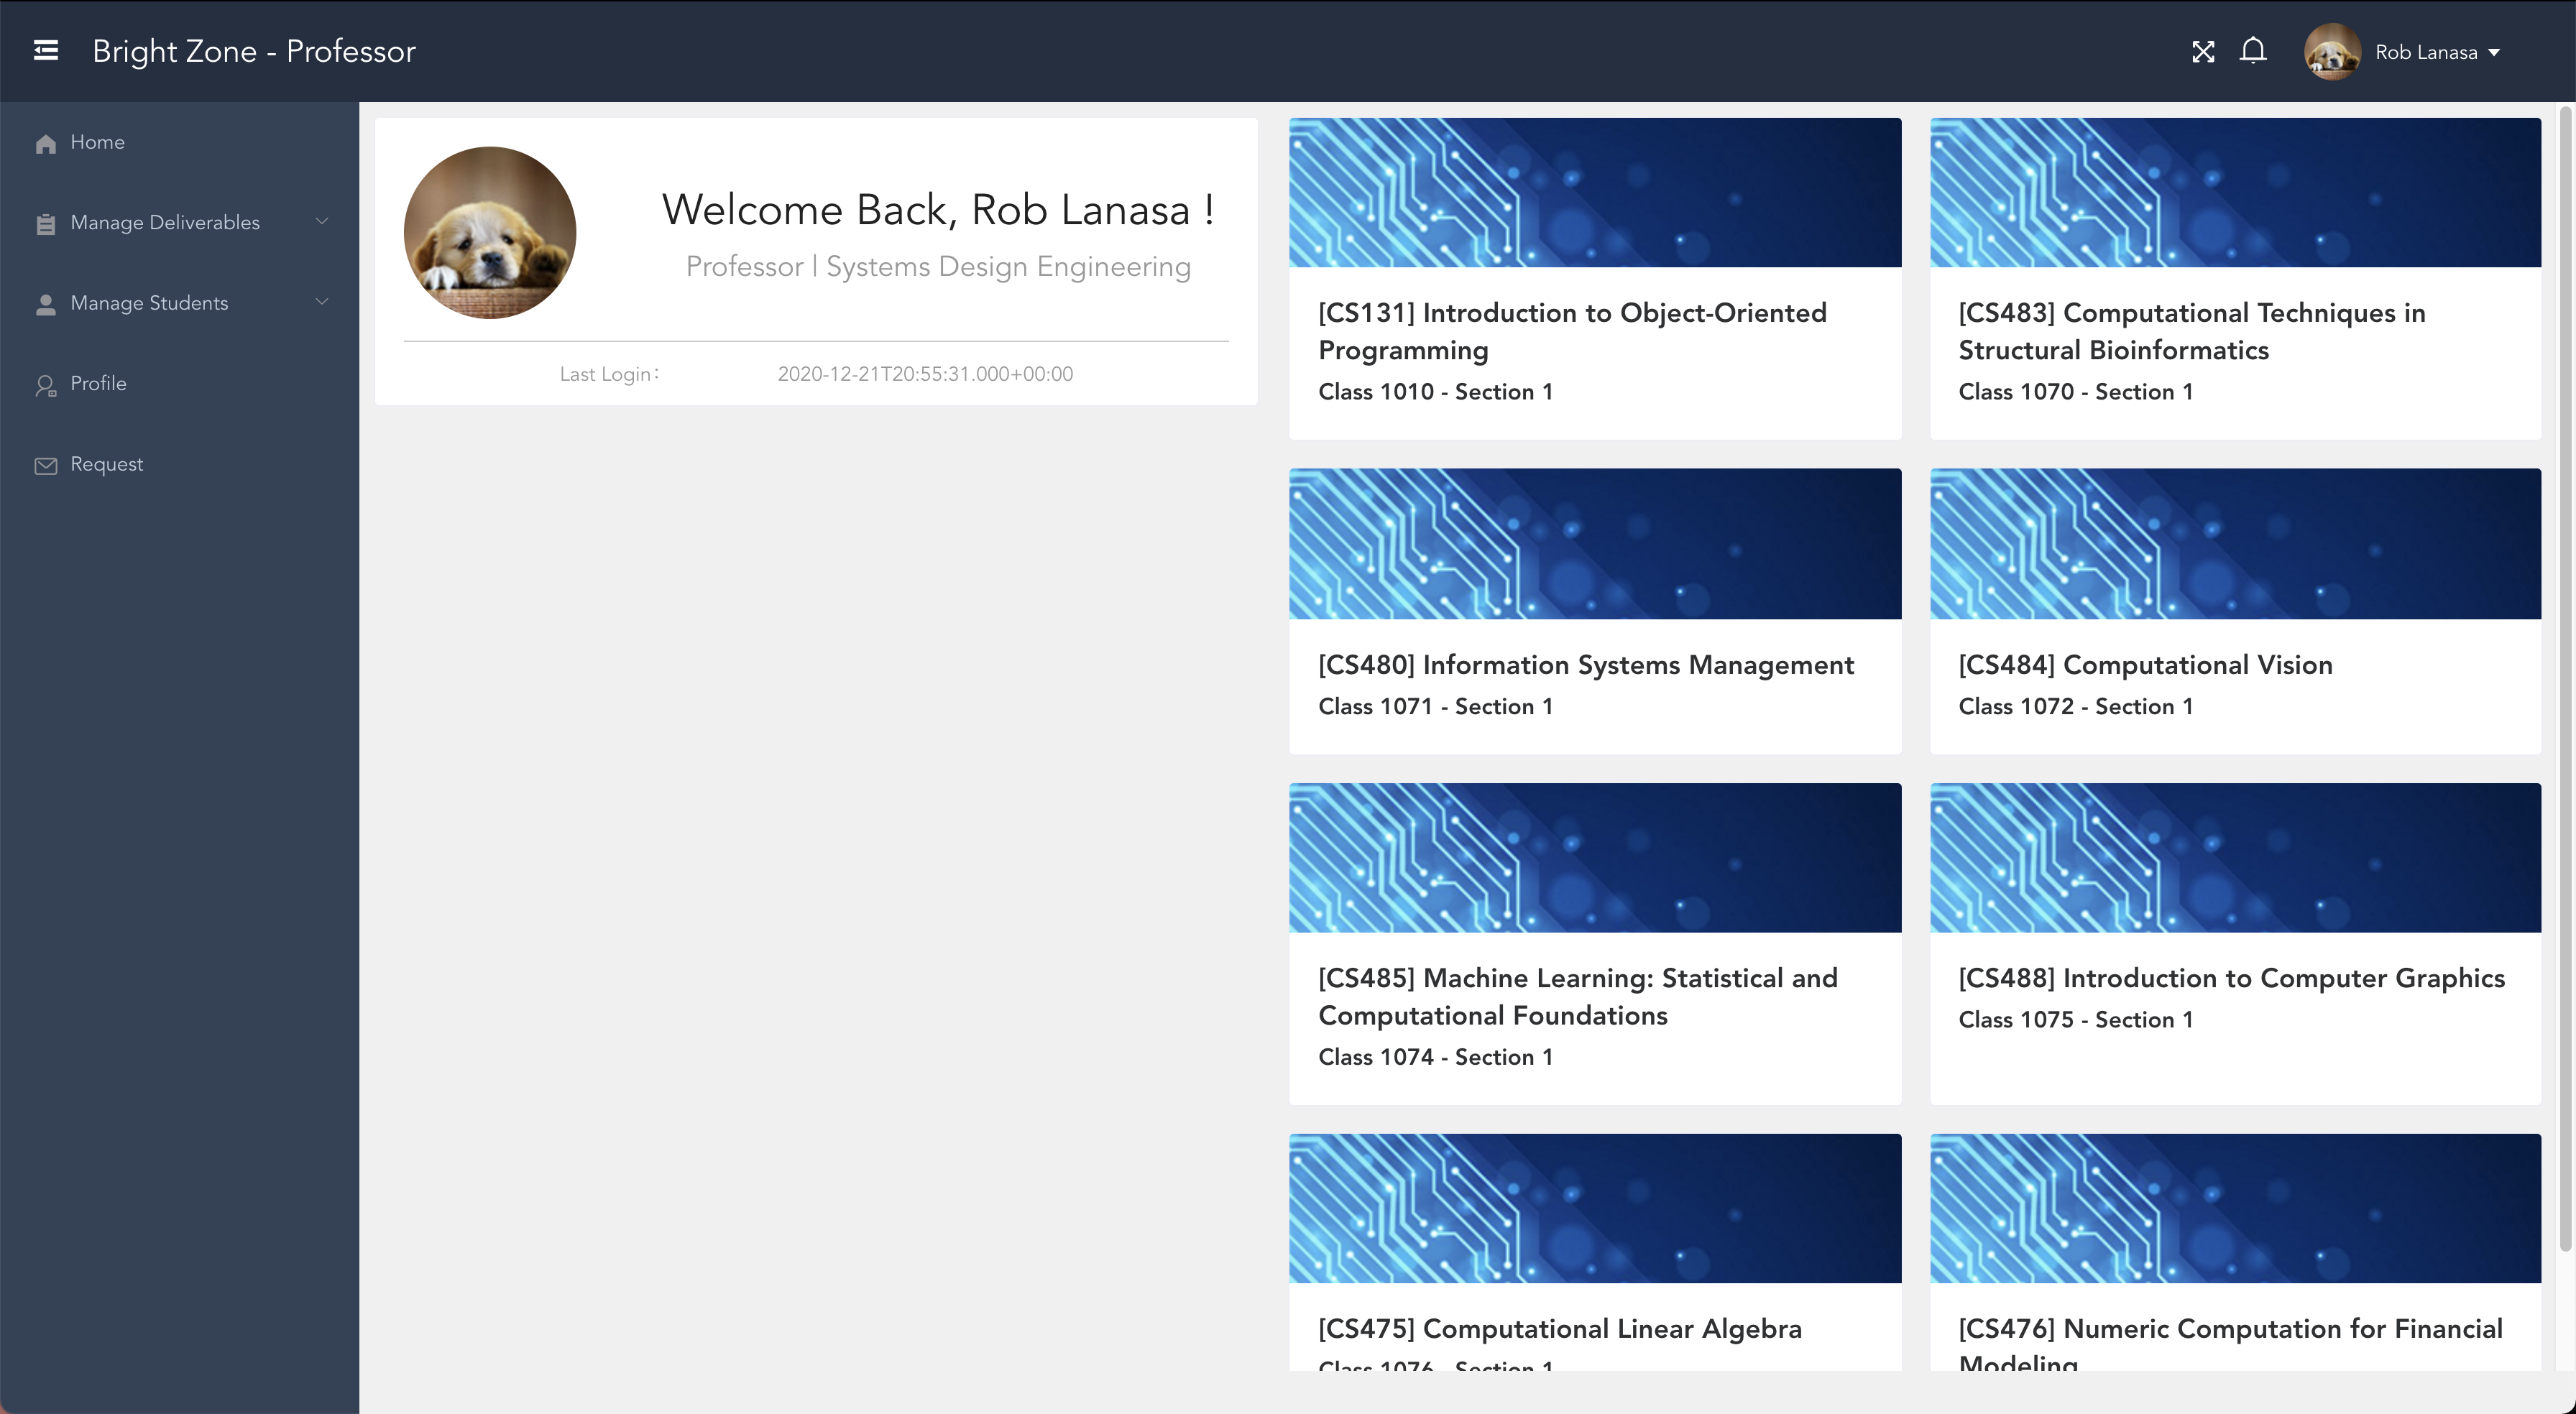
Task: Click the CS480 Information Systems banner image
Action: tap(1594, 544)
